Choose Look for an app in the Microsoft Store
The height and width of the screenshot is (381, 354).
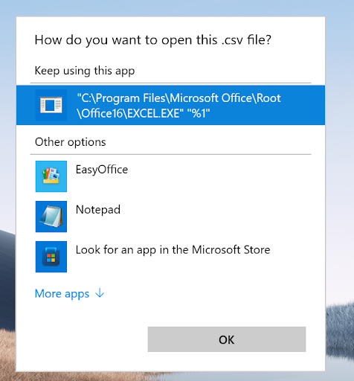point(173,250)
